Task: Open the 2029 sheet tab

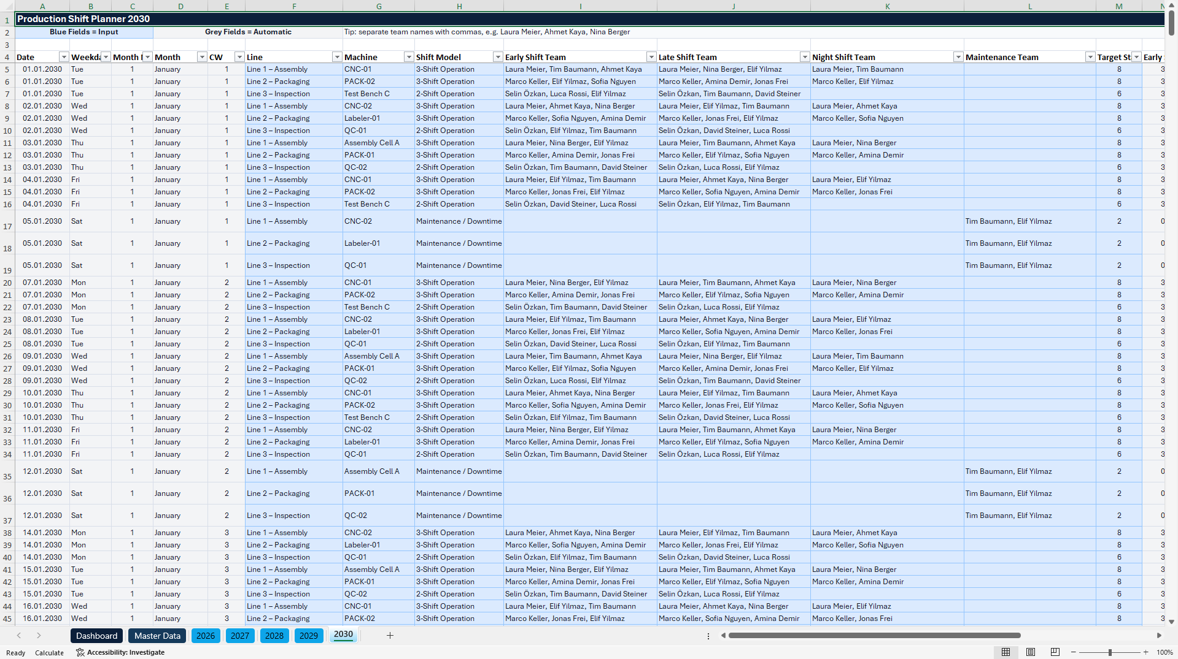Action: [309, 636]
